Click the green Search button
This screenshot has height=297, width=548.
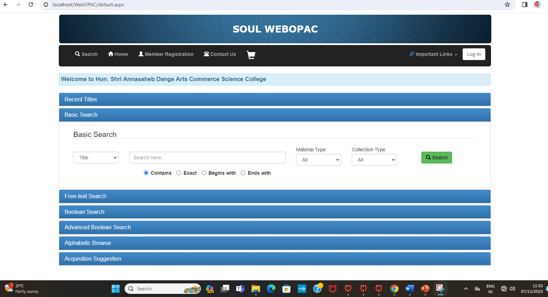coord(436,158)
